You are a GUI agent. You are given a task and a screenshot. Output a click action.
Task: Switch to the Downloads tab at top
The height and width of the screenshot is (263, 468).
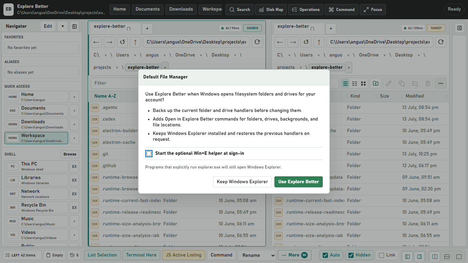pos(181,9)
